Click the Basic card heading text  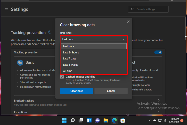click(30, 62)
